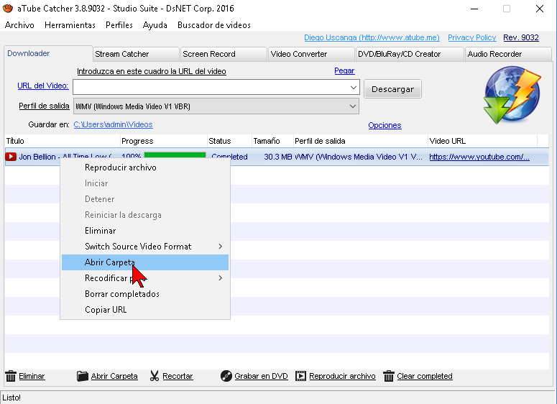Click the Listo! status bar text
Viewport: 557px width, 404px height.
click(11, 398)
